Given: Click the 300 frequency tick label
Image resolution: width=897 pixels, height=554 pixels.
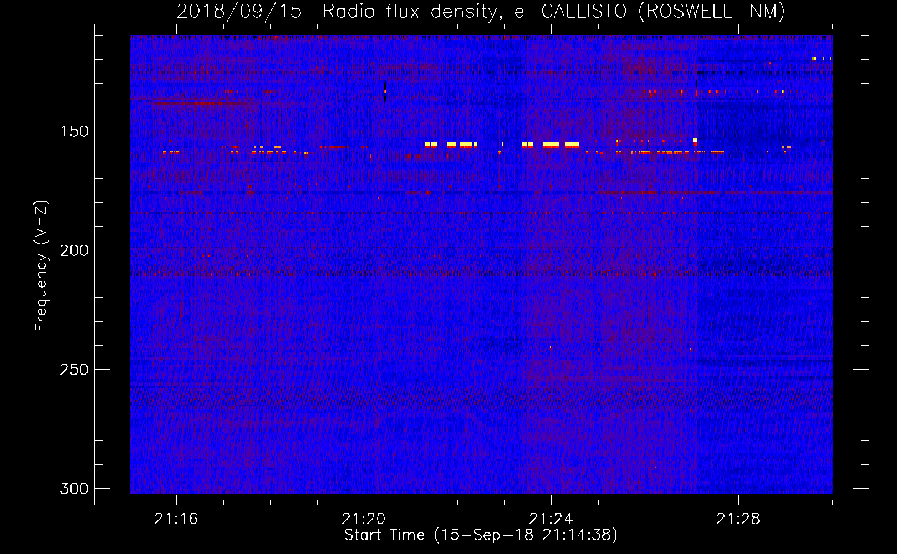Looking at the screenshot, I should 74,489.
